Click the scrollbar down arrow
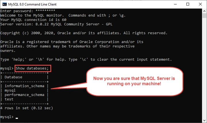The width and height of the screenshot is (207, 123). pyautogui.click(x=204, y=120)
